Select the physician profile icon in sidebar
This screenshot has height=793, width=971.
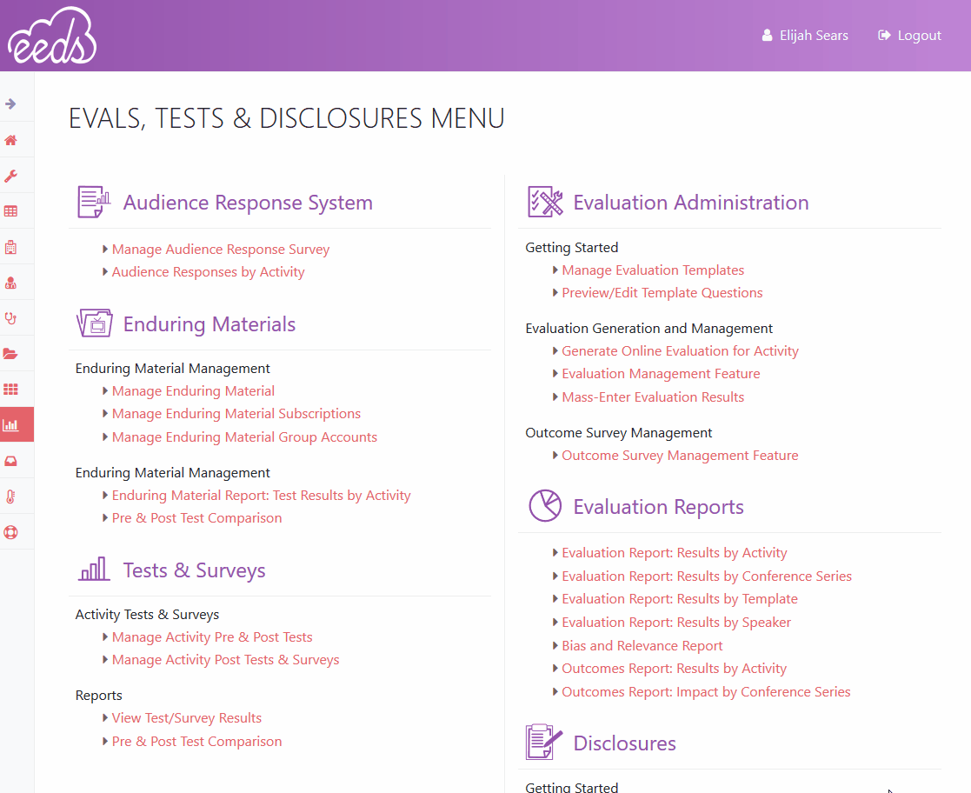point(12,282)
